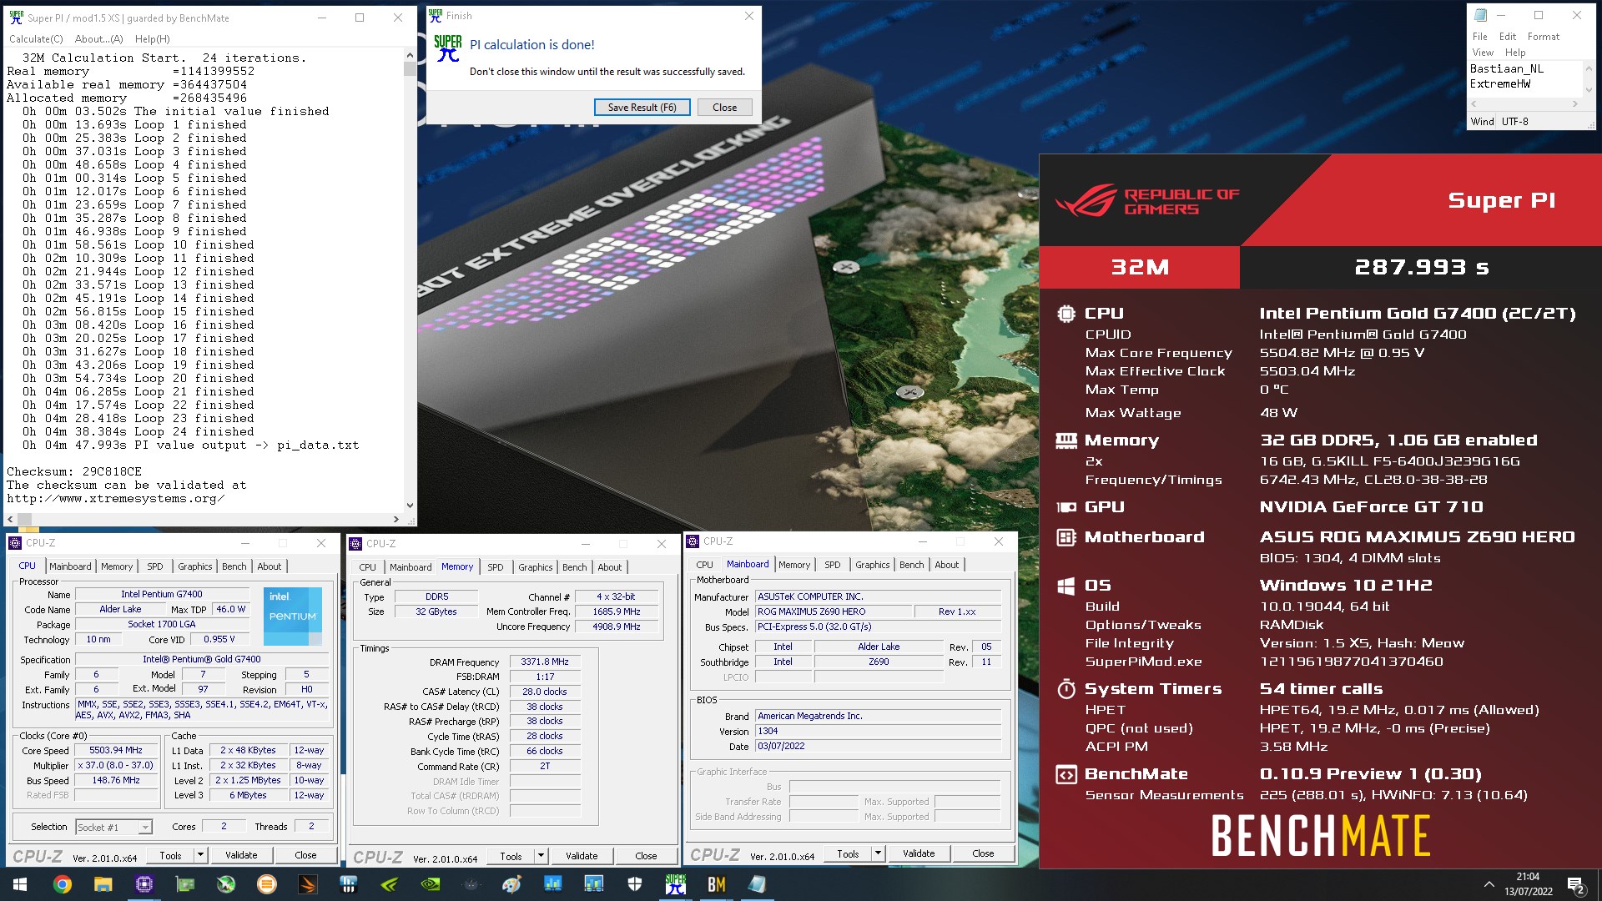Click Close in the Finish dialog
The width and height of the screenshot is (1602, 901).
point(724,108)
